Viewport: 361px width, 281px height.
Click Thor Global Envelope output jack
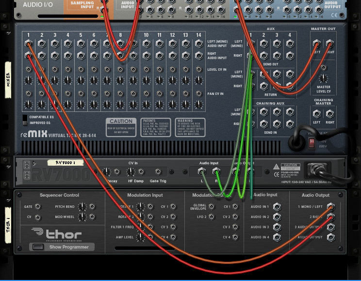(212, 207)
